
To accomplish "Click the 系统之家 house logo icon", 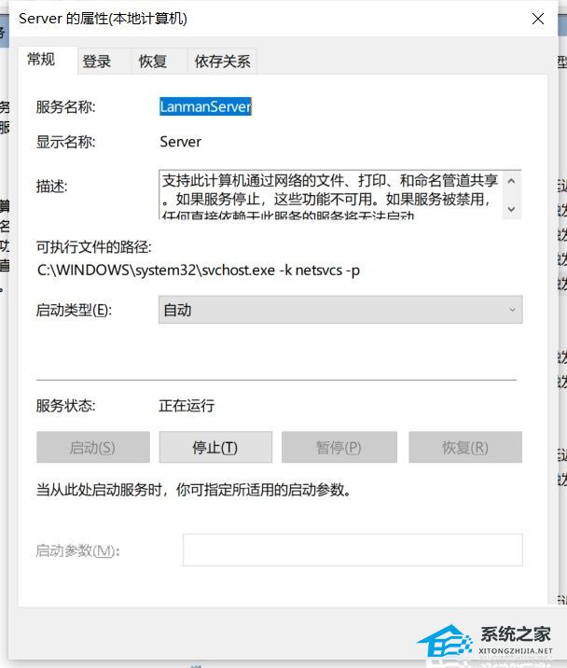I will pyautogui.click(x=445, y=642).
